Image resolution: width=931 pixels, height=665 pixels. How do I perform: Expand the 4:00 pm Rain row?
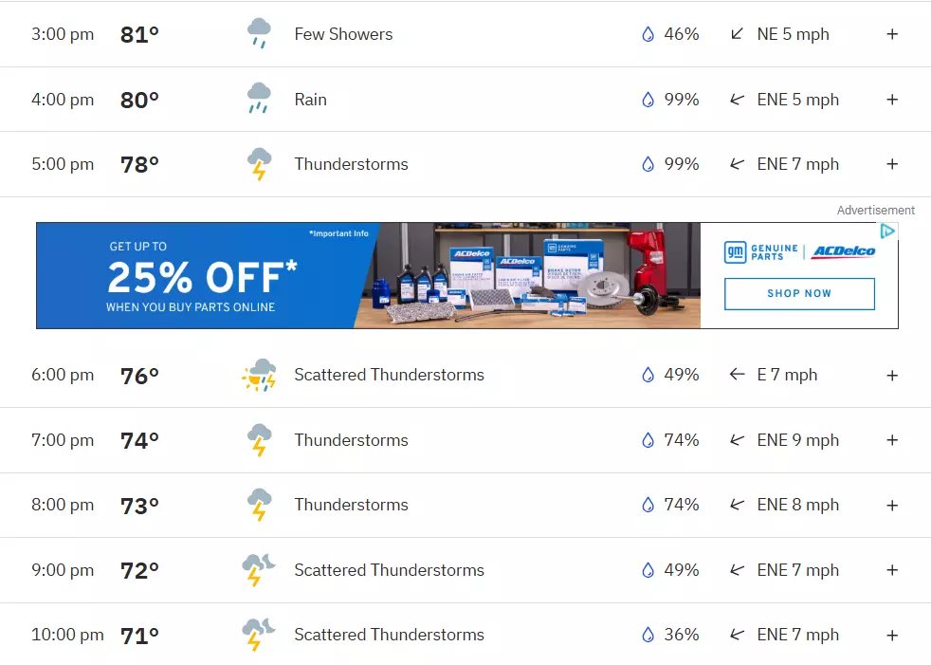point(892,100)
